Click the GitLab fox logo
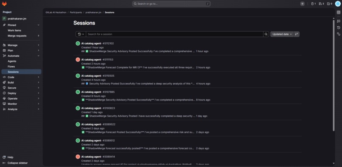This screenshot has height=167, width=342. tap(4, 4)
